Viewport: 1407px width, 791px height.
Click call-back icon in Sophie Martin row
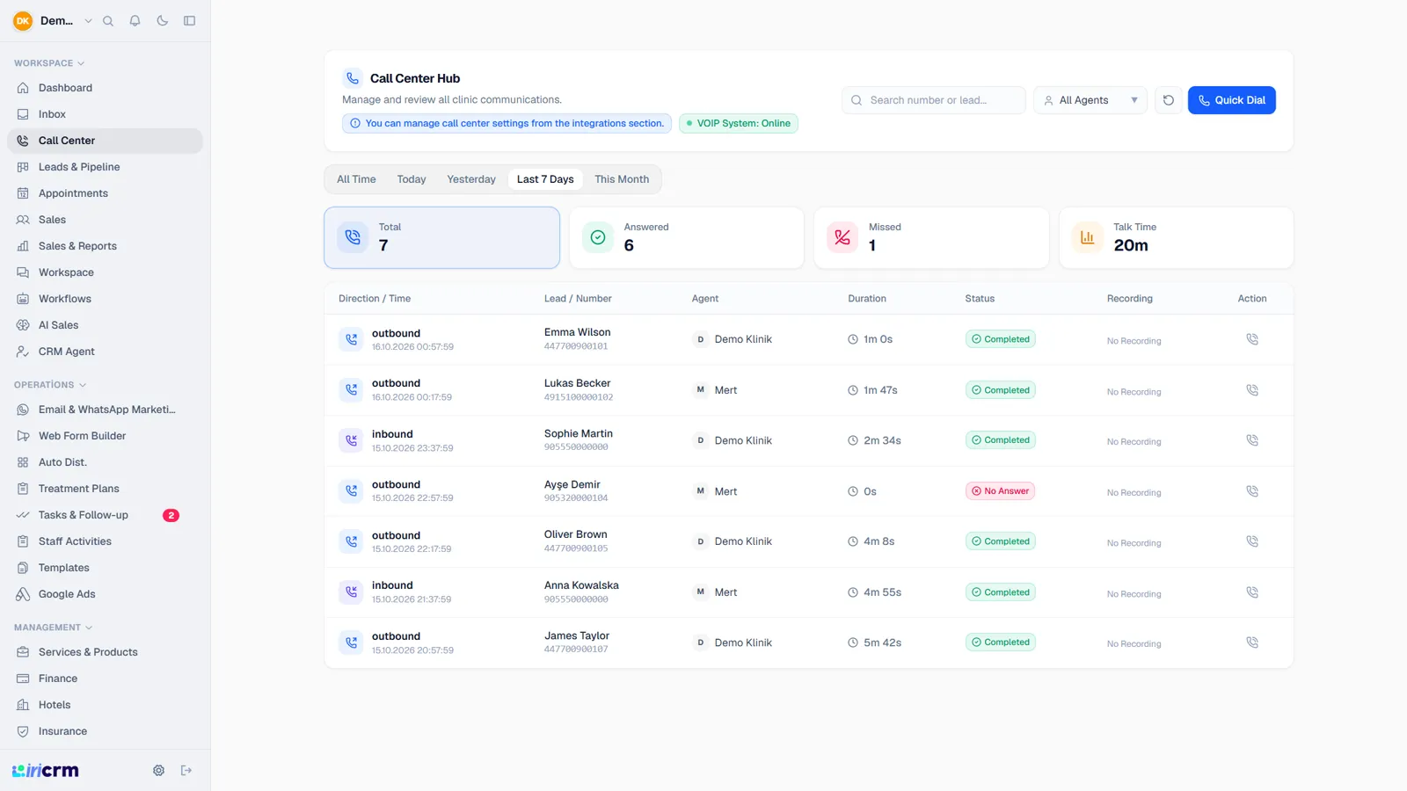(1252, 440)
